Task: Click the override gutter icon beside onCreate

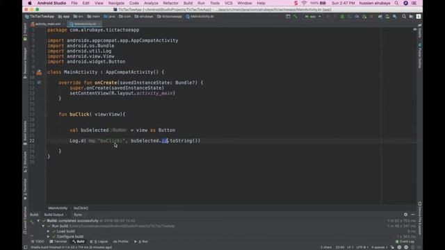Action: (39, 83)
